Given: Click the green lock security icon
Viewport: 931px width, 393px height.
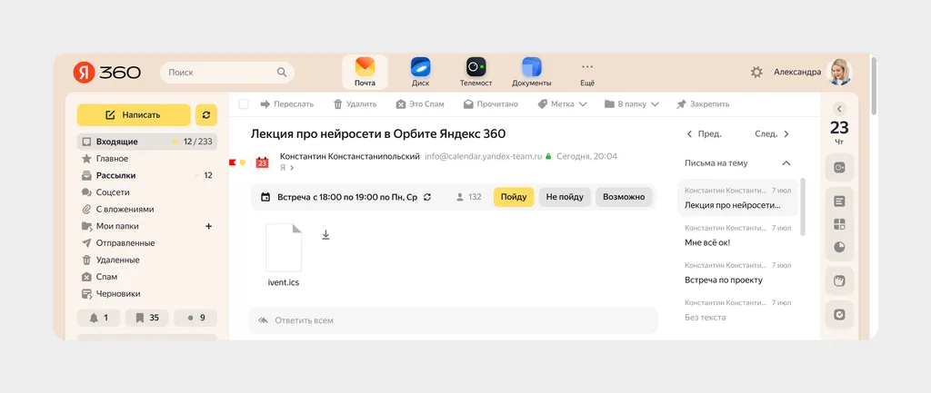Looking at the screenshot, I should tap(548, 156).
